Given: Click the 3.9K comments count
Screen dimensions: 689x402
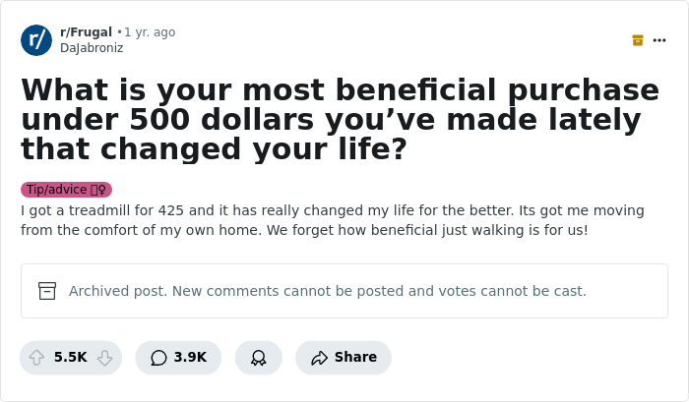Looking at the screenshot, I should point(190,358).
